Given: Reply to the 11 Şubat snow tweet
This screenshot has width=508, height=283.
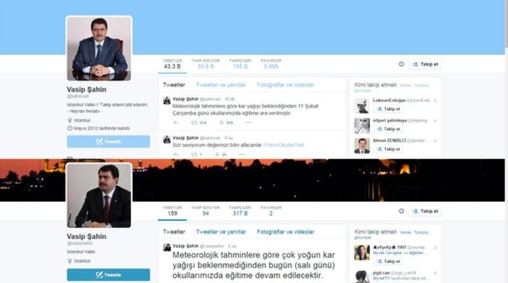Looking at the screenshot, I should (x=175, y=123).
